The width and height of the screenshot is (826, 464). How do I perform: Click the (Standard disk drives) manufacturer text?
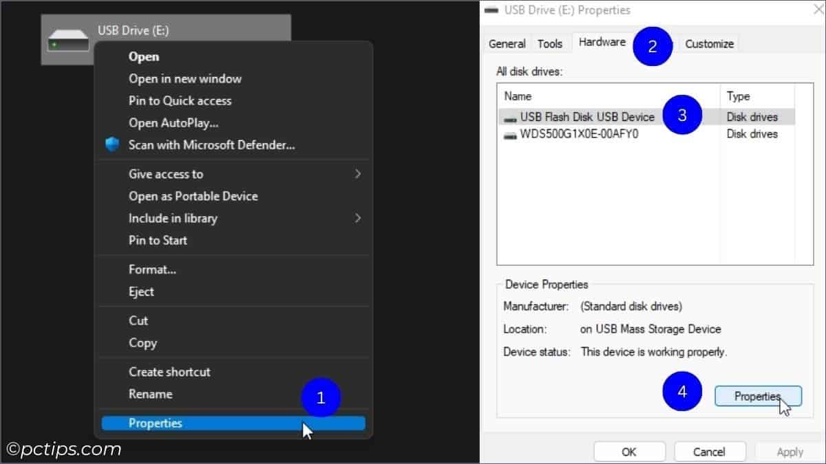coord(632,306)
